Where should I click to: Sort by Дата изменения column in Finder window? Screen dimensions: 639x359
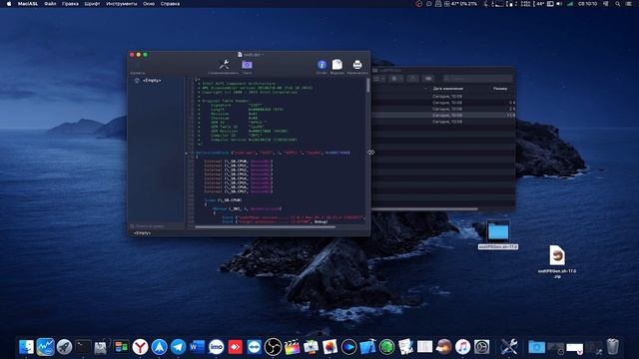pos(448,89)
